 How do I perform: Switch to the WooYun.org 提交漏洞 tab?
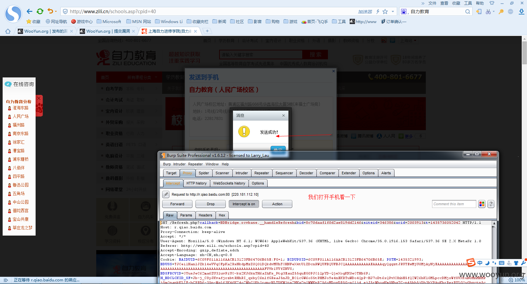click(x=108, y=31)
